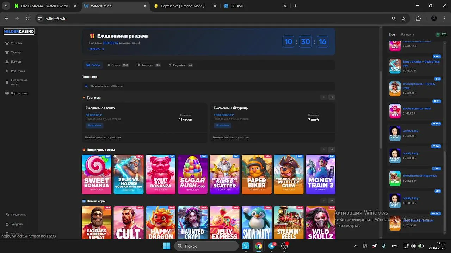Image resolution: width=451 pixels, height=253 pixels.
Task: Open the VIP клуб sidebar item
Action: click(14, 43)
